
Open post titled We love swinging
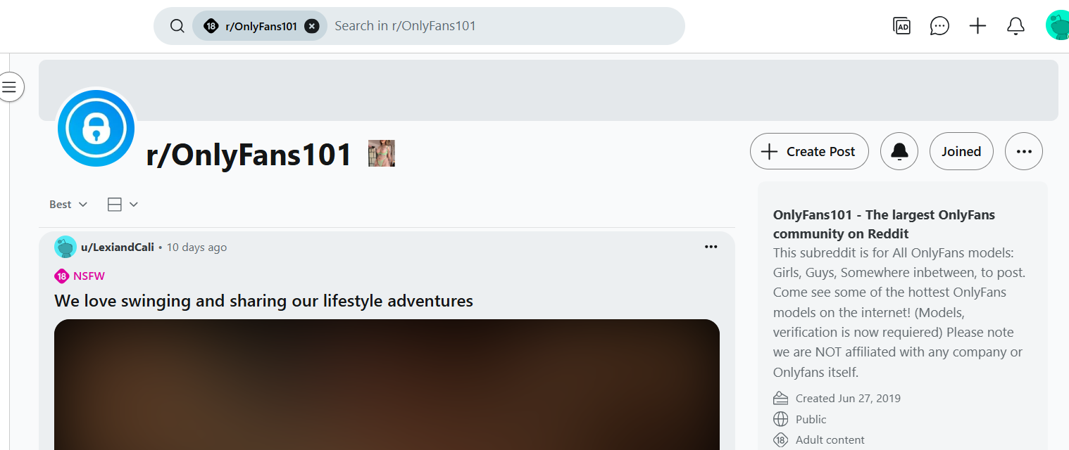tap(263, 301)
